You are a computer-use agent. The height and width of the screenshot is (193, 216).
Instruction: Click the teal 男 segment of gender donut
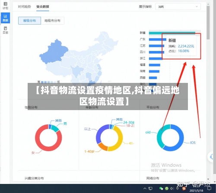55,128
